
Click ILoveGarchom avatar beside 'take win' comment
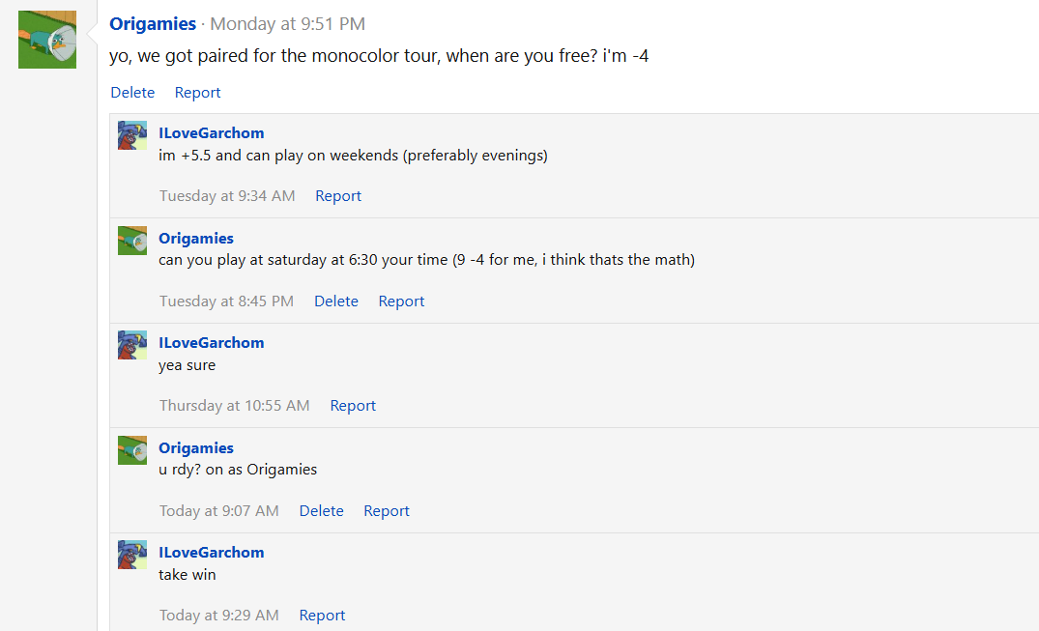click(x=132, y=555)
